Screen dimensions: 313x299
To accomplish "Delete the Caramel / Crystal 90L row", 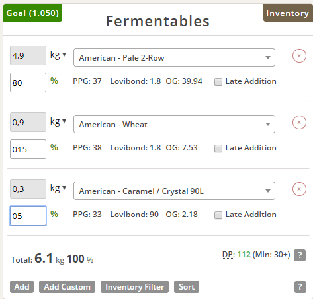I will (299, 189).
